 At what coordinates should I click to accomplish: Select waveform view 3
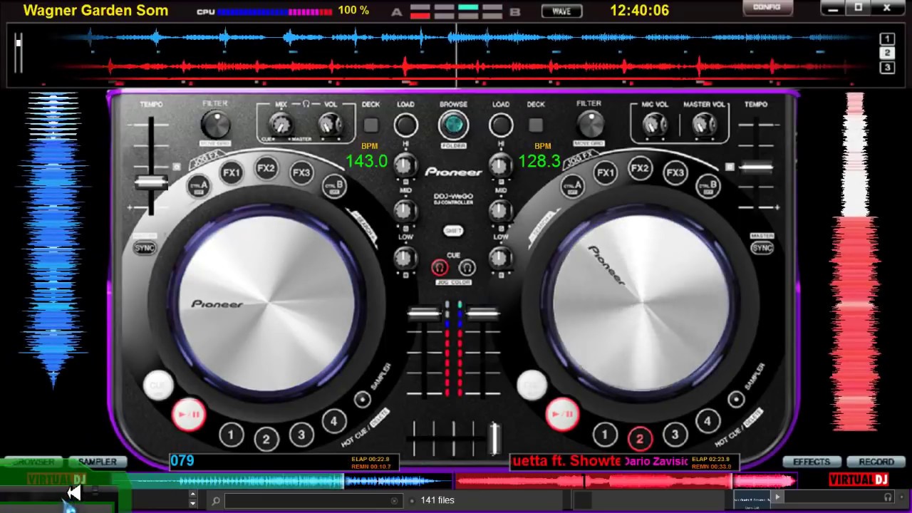point(887,68)
